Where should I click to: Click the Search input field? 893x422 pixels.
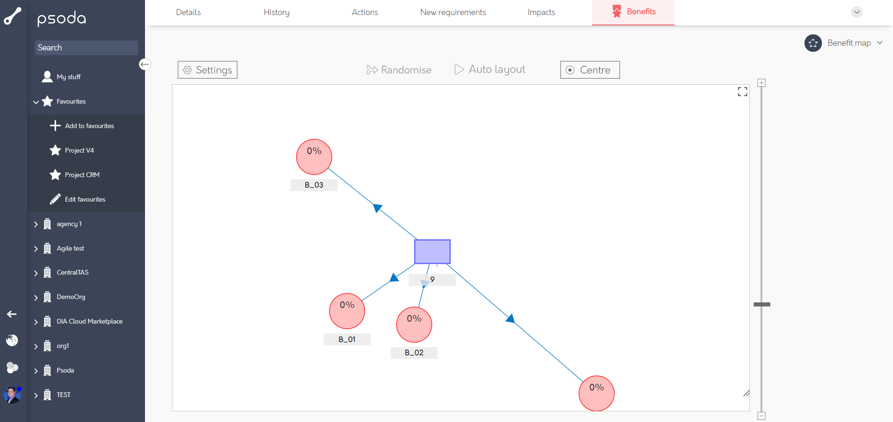point(86,48)
